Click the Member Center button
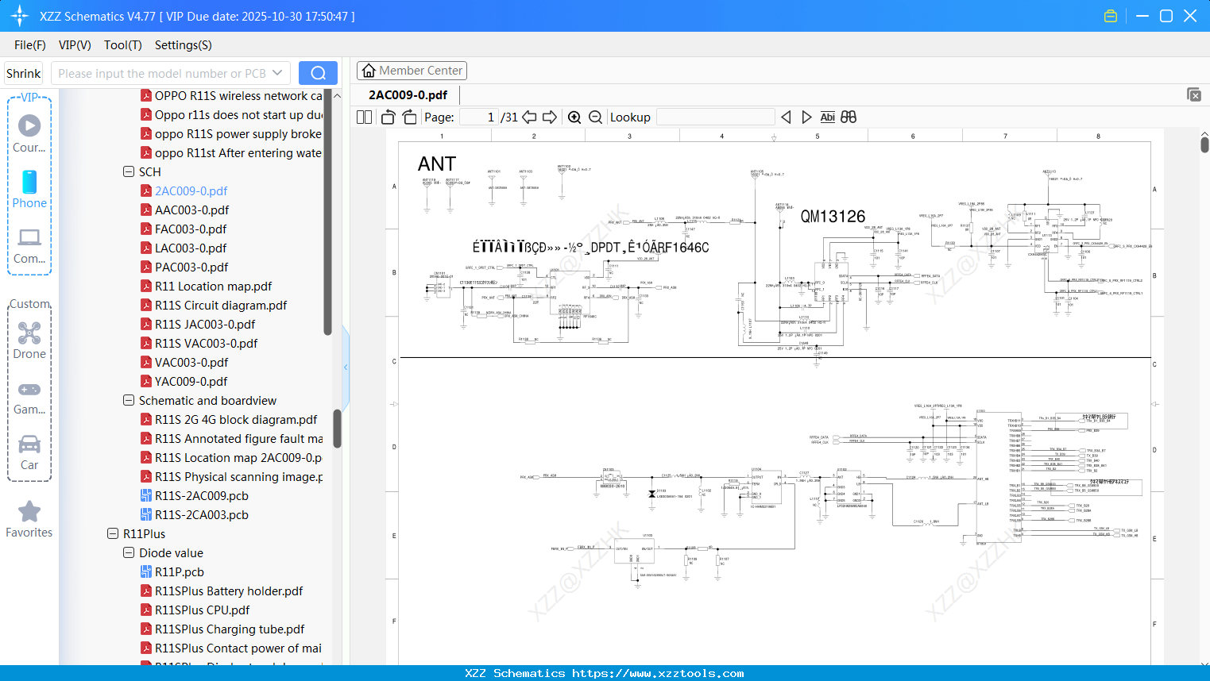 (412, 71)
